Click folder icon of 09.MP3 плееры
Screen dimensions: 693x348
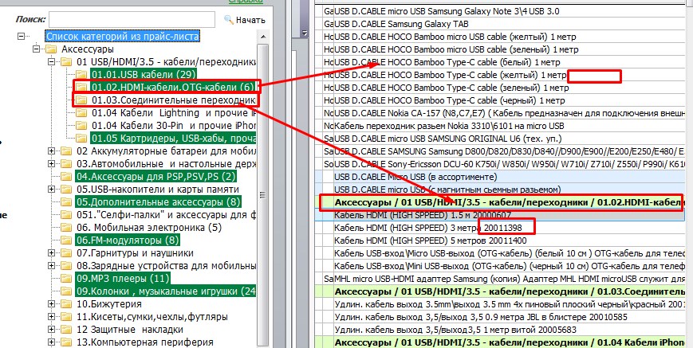coord(66,279)
